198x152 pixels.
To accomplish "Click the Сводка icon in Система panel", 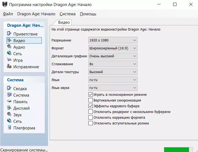I will pos(9,88).
